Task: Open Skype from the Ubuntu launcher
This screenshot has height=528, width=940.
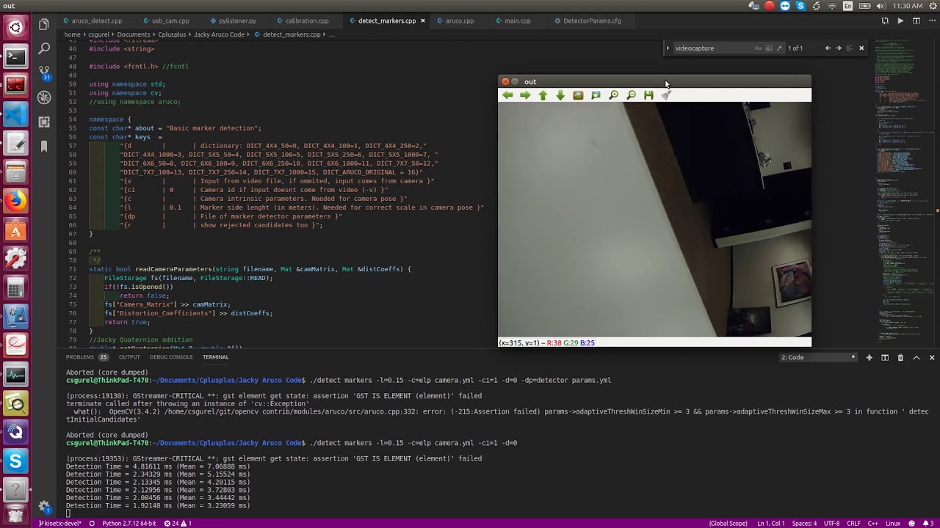Action: (x=15, y=461)
